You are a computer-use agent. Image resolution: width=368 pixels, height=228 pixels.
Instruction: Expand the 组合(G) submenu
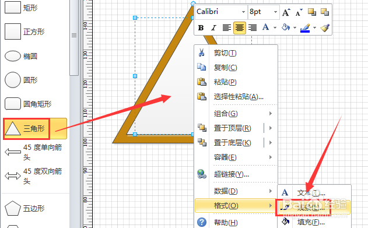[x=236, y=114]
